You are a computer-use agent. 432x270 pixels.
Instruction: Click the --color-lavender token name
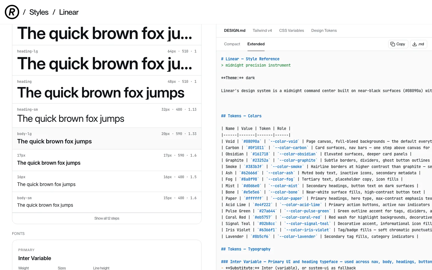tap(298, 237)
